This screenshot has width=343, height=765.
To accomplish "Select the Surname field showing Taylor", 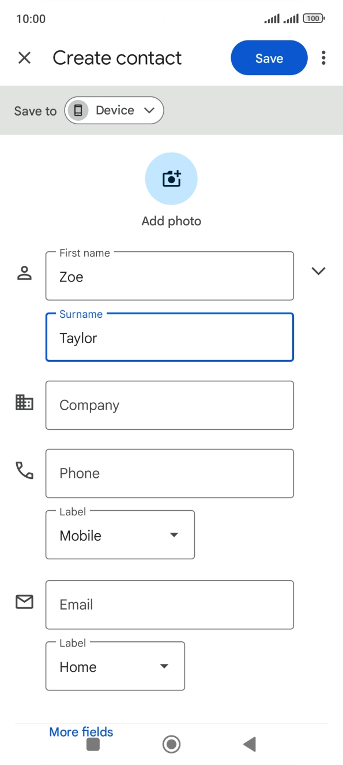I will 169,337.
